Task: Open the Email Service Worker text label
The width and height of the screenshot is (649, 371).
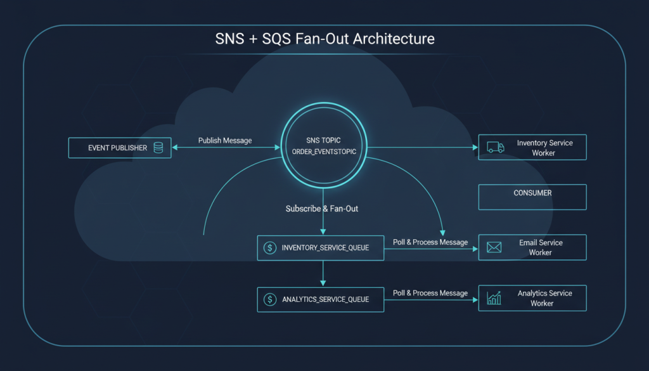Action: point(541,247)
